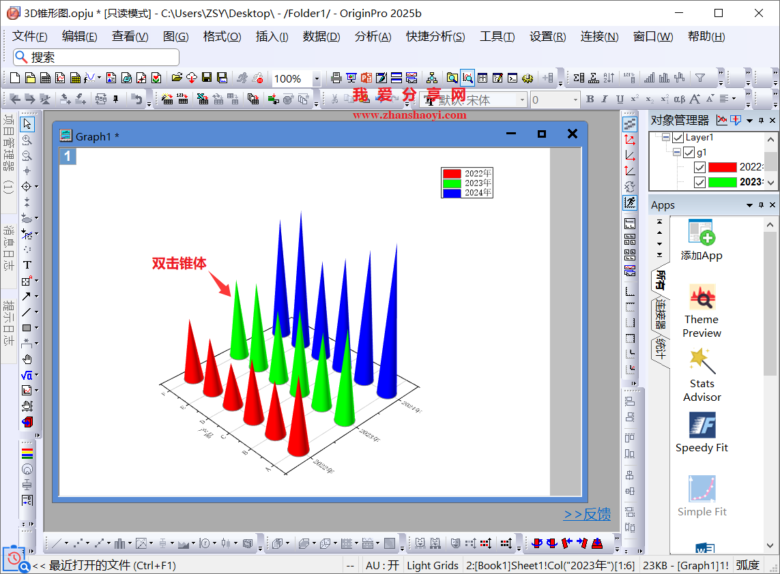Select the Text tool (T)
780x574 pixels.
[27, 265]
